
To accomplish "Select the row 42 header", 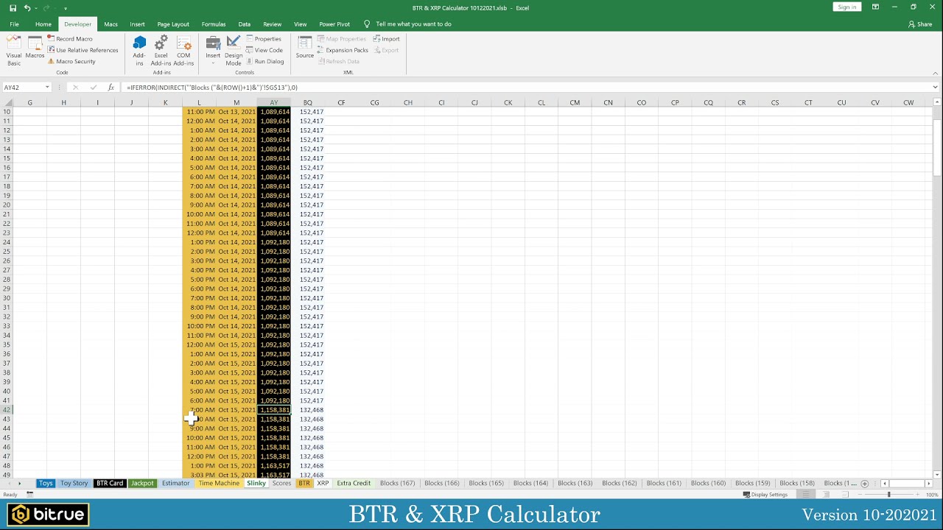I will click(7, 410).
